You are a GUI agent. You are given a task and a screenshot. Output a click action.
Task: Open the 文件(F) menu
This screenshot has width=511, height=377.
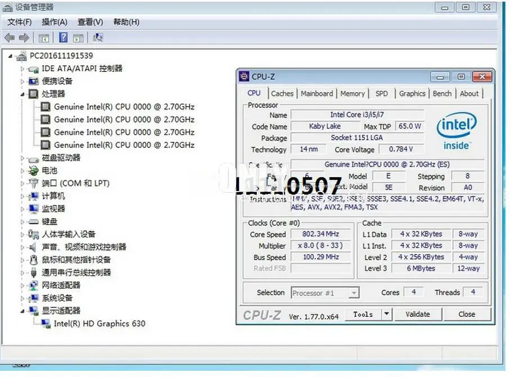19,22
